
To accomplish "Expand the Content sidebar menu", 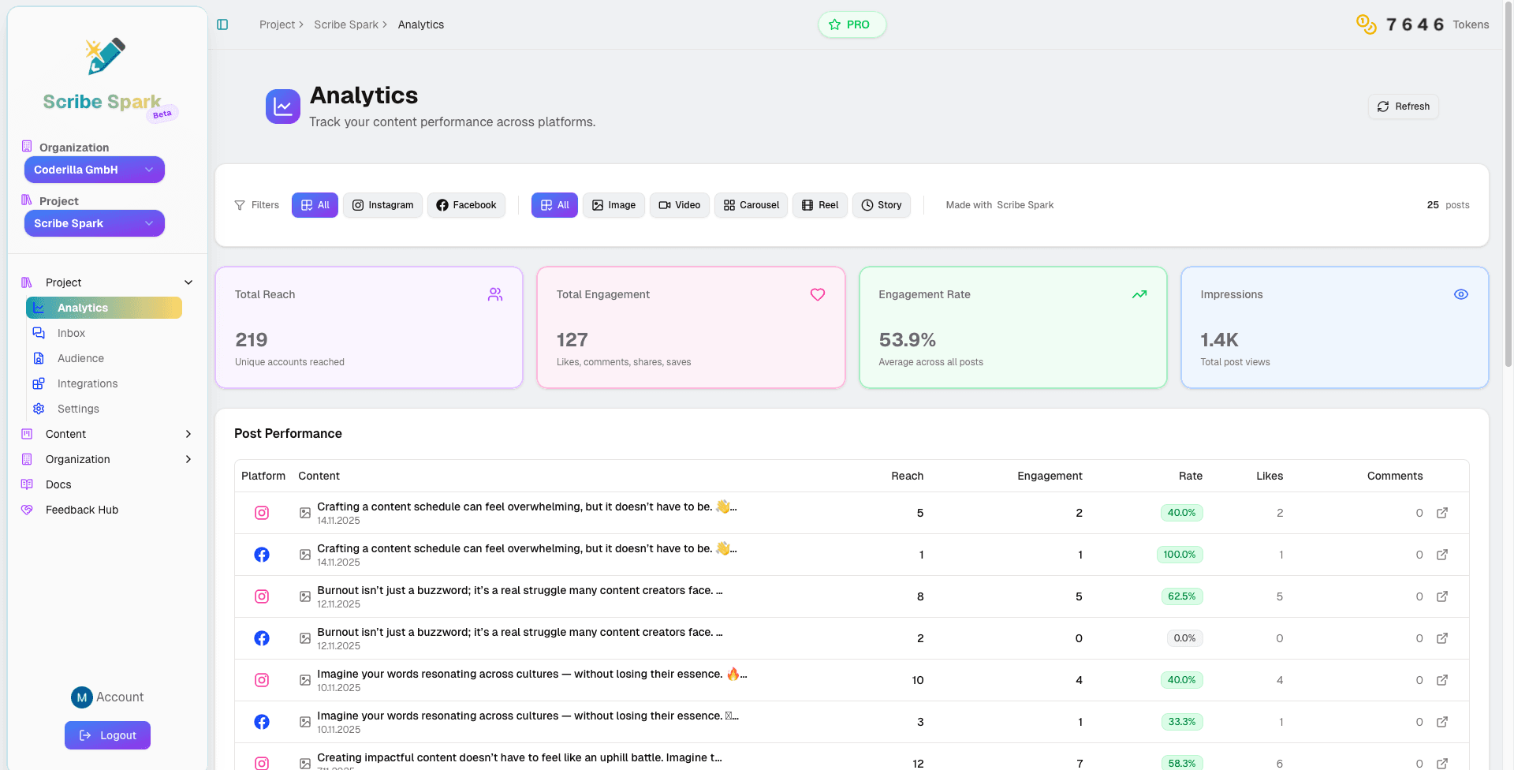I will [188, 434].
